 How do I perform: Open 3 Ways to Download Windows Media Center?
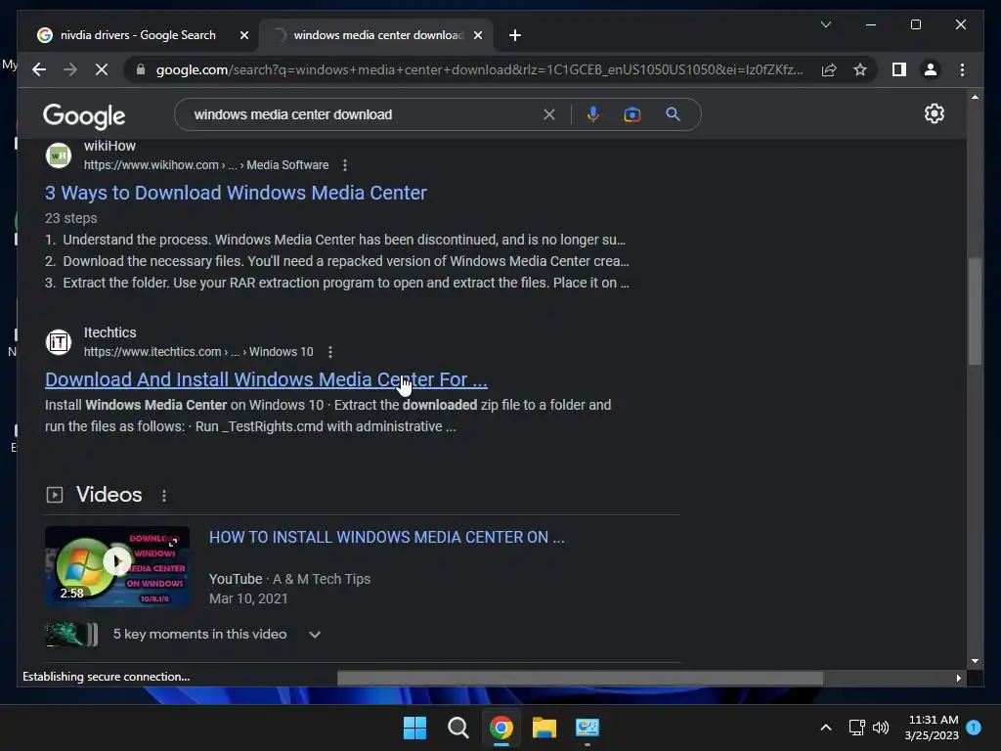(236, 193)
